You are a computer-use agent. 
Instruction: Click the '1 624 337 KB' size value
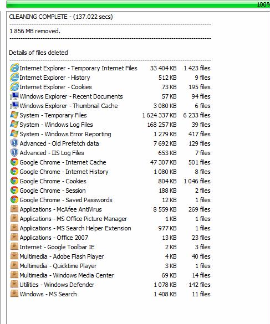click(159, 115)
